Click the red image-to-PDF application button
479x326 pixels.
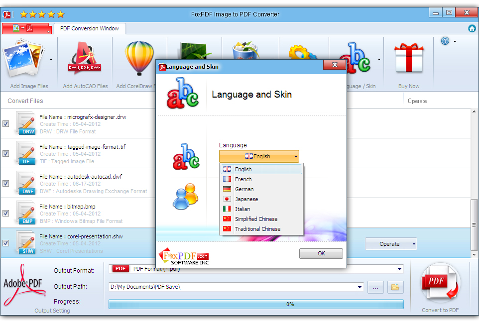tap(26, 28)
